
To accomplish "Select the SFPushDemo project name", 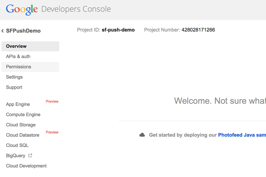I will coord(23,31).
